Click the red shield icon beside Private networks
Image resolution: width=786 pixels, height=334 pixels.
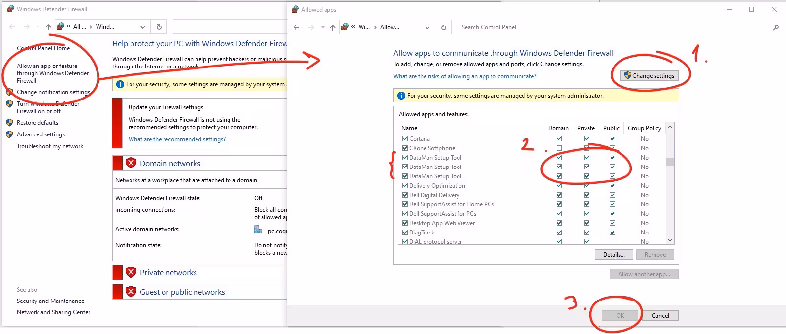pos(131,272)
